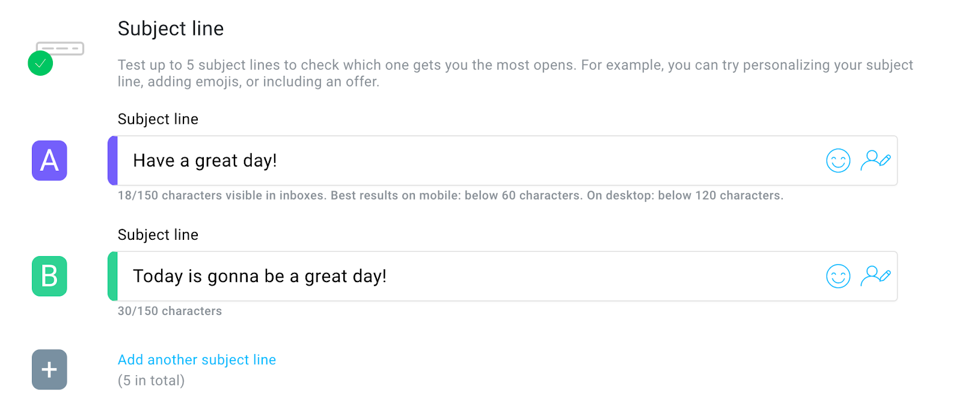Click the "Add another subject line" link
The height and width of the screenshot is (413, 962).
197,359
